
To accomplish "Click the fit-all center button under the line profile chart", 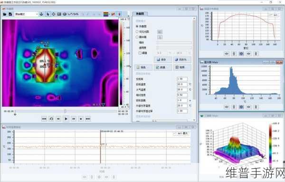I will pos(241,54).
